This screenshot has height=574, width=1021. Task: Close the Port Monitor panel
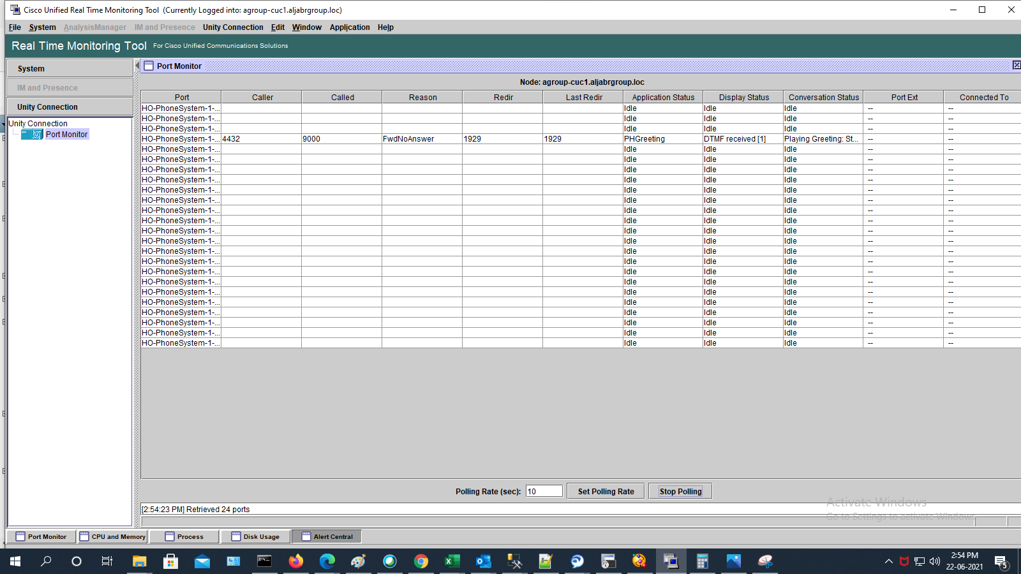pos(1017,65)
